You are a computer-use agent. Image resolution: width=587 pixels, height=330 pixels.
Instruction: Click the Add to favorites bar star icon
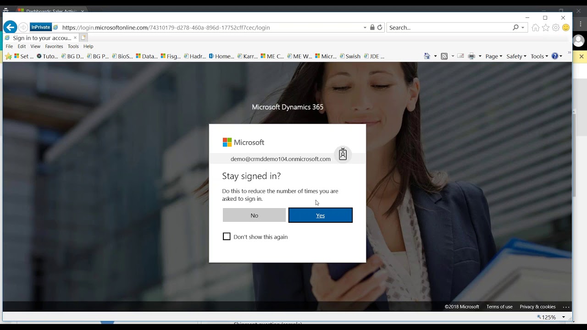click(x=8, y=56)
